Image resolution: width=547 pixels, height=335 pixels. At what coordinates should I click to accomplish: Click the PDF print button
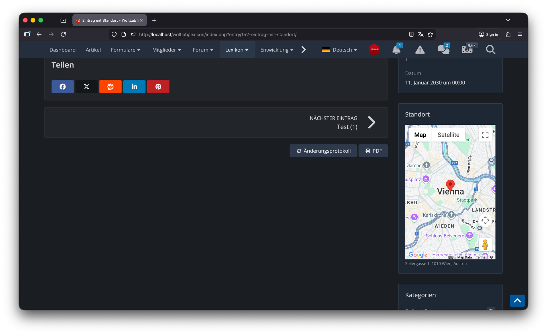click(373, 151)
